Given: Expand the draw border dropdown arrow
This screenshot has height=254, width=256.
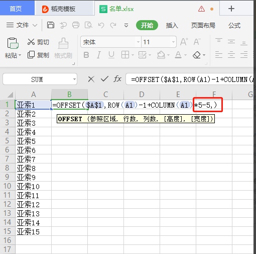Looking at the screenshot, I should coord(150,55).
